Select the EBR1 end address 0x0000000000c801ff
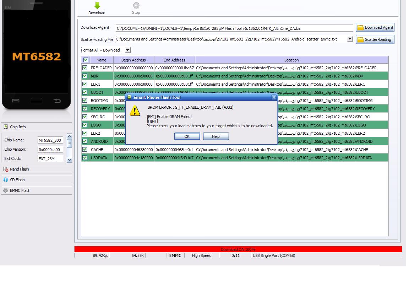The width and height of the screenshot is (409, 307). [175, 84]
